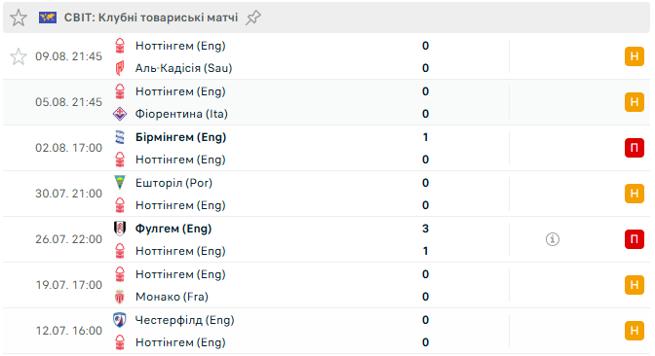Click the Chesterfield club crest
The image size is (655, 356).
coord(120,320)
